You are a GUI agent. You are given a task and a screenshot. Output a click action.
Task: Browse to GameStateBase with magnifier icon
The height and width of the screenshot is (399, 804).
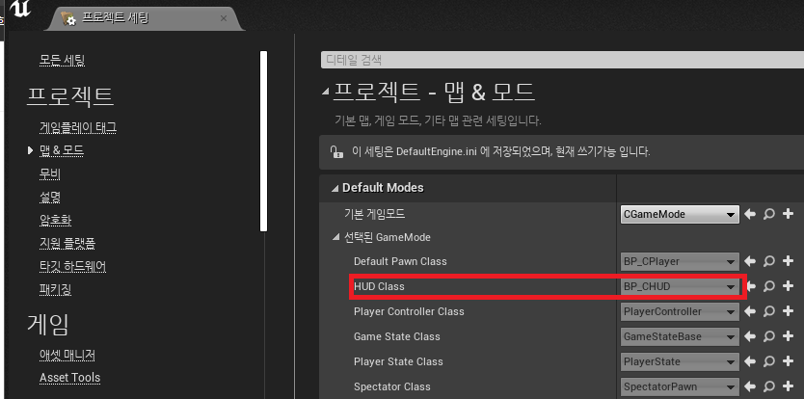768,336
